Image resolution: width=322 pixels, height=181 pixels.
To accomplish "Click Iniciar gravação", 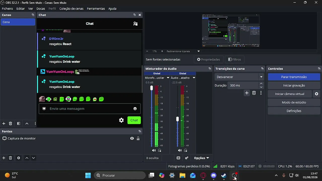I will coord(294,85).
